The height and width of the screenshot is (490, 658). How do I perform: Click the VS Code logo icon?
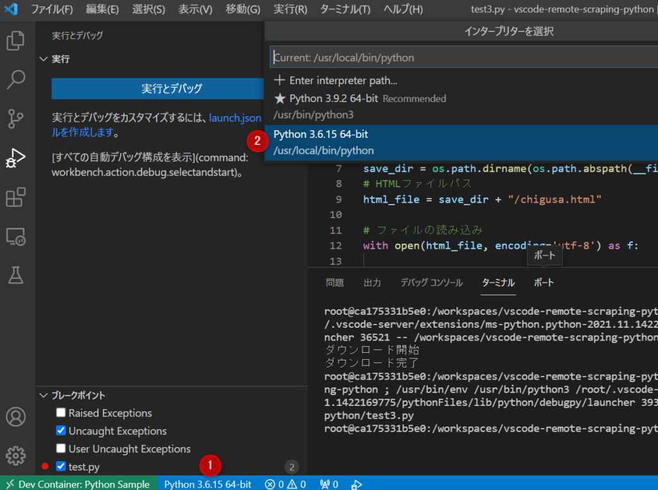(11, 9)
